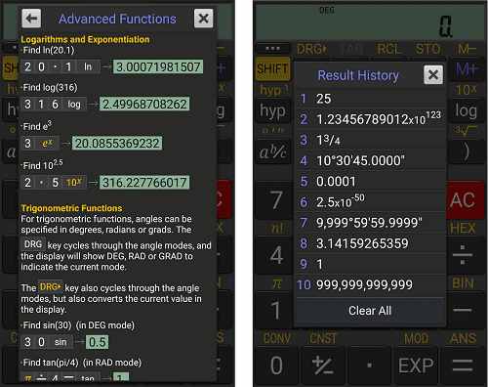Click the e^x key in help example
Screen dimensions: 488x387
[x=47, y=144]
